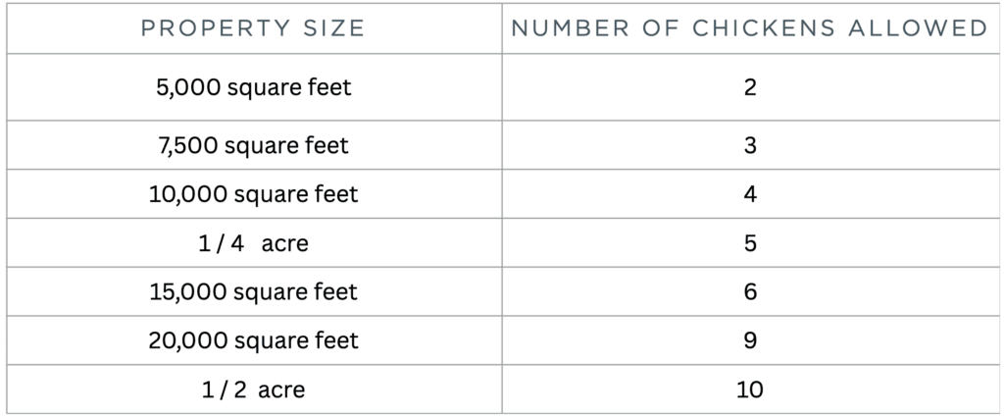Viewport: 1004px width, 416px height.
Task: Click the chicken count value 9
Action: click(x=750, y=340)
